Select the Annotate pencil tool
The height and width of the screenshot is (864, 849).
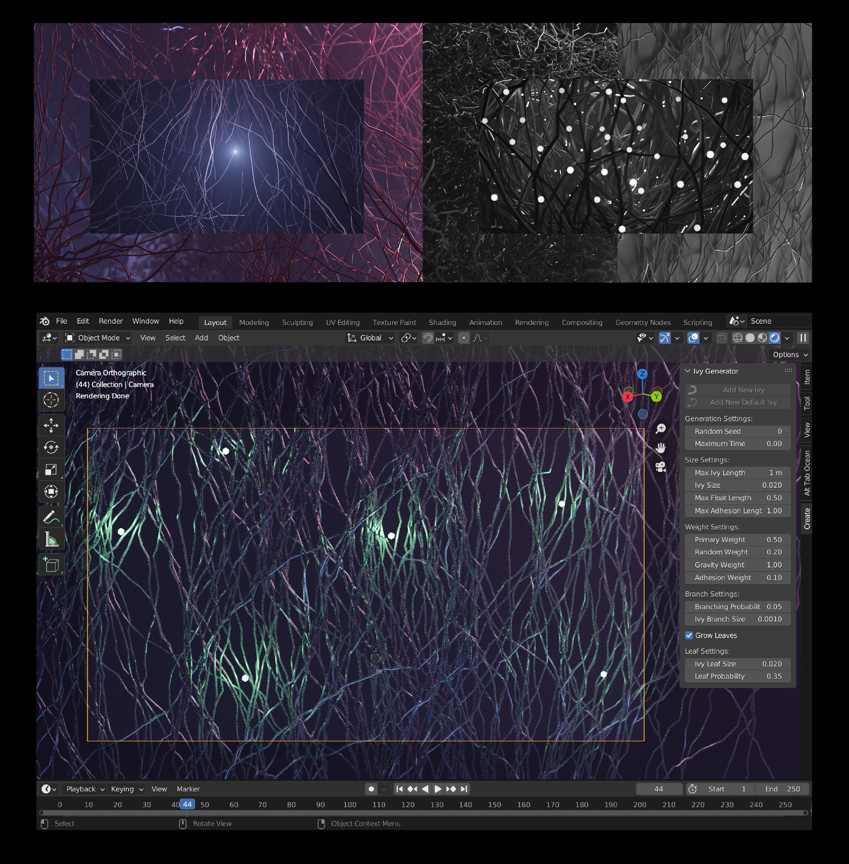pyautogui.click(x=51, y=517)
